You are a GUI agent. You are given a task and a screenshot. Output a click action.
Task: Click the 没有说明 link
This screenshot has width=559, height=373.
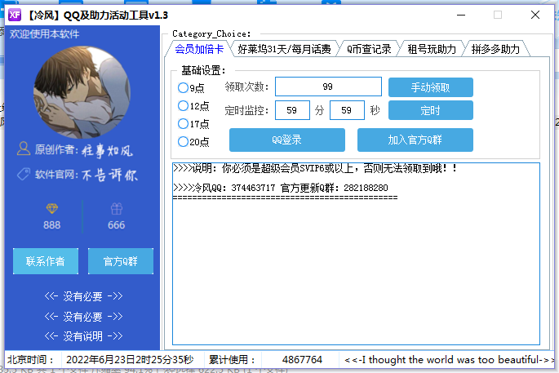tap(83, 336)
